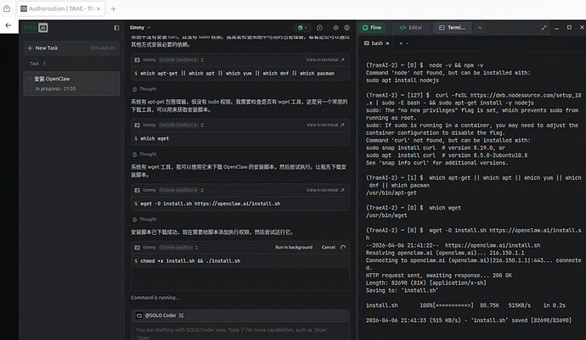Click Run in background
This screenshot has height=340, width=586.
(293, 247)
